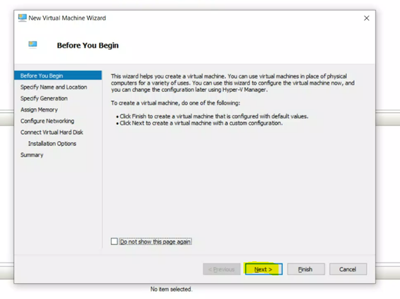Open the 'Specify Generation' wizard step
The height and width of the screenshot is (299, 400).
[x=44, y=98]
